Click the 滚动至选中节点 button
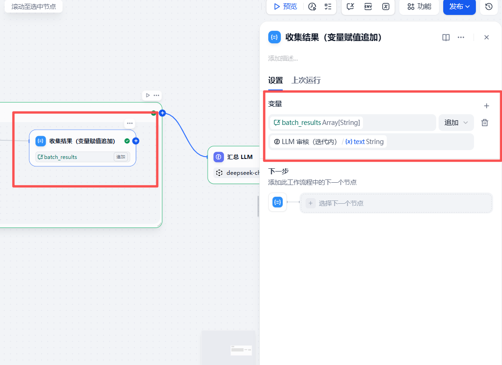 click(34, 7)
